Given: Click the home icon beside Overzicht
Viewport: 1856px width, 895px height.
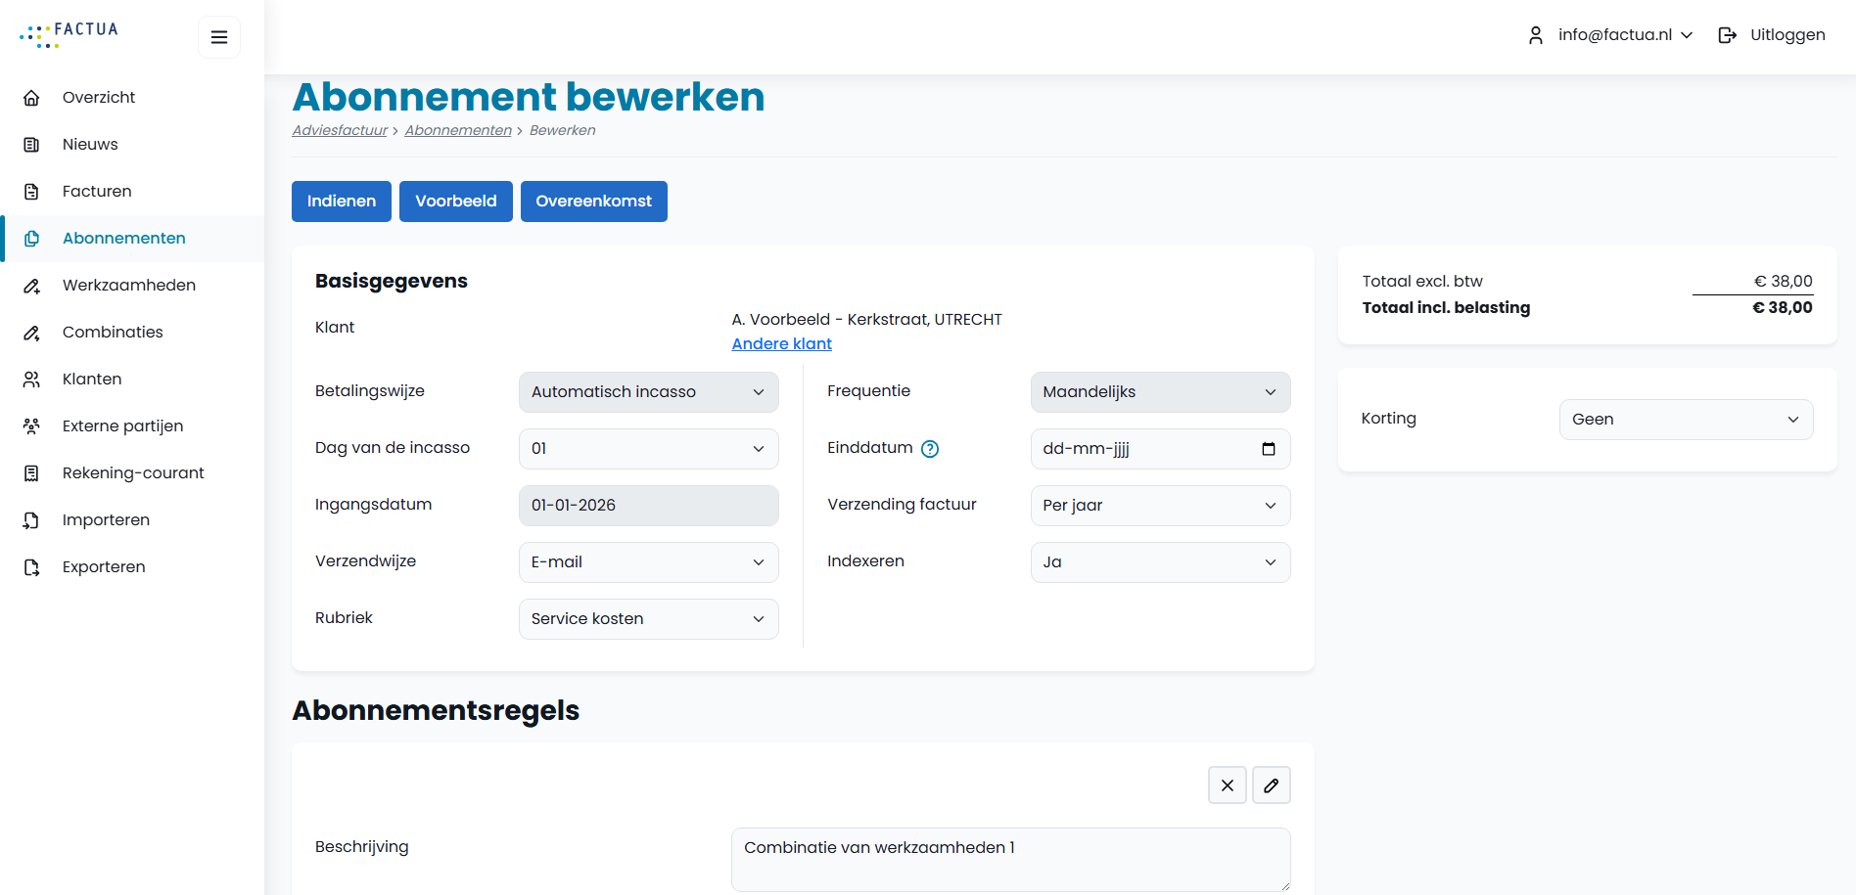Looking at the screenshot, I should click(31, 98).
